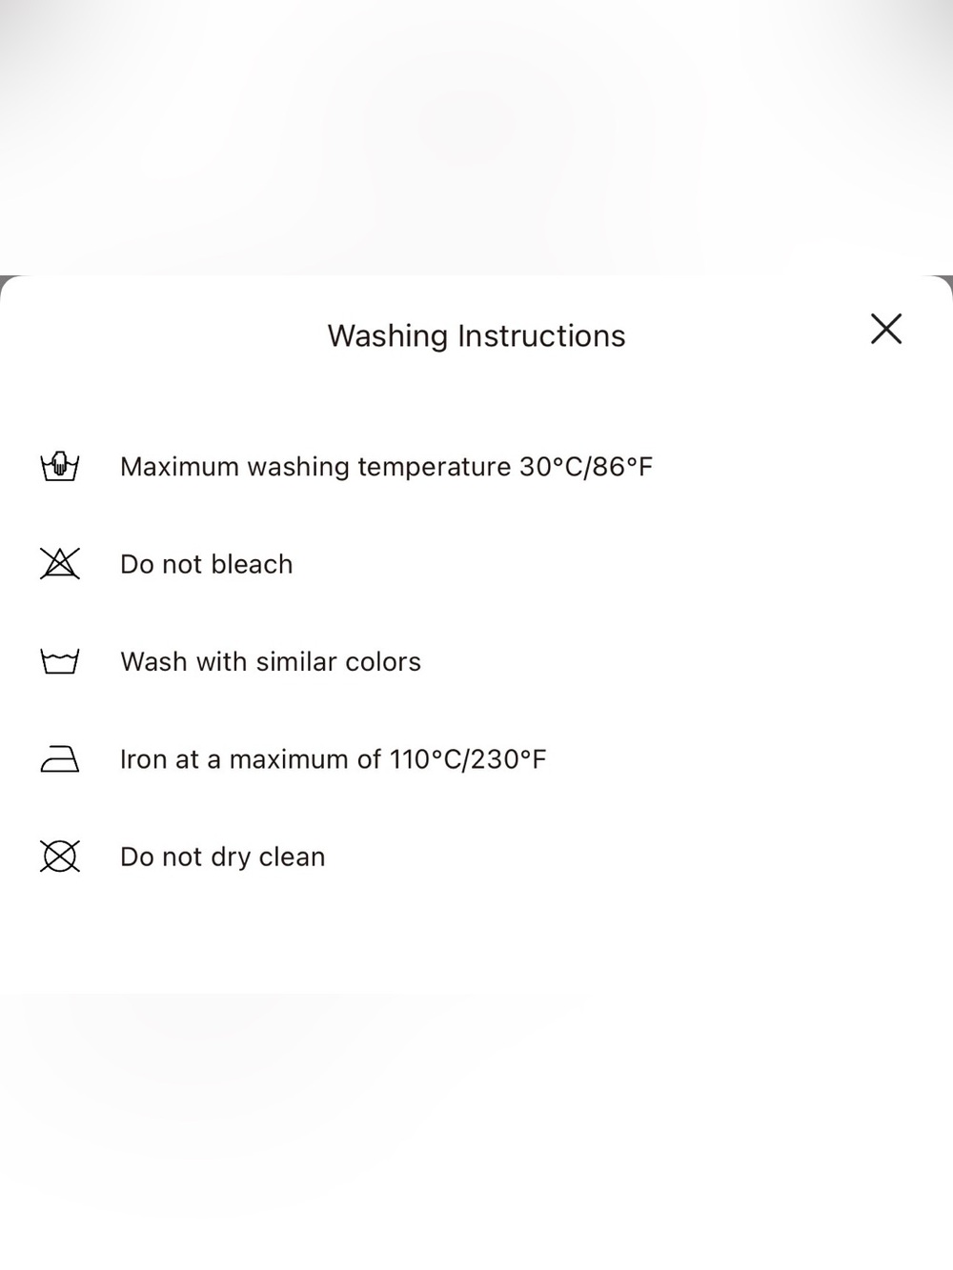Tap the word "colors" in the third instruction
The image size is (953, 1270).
383,661
